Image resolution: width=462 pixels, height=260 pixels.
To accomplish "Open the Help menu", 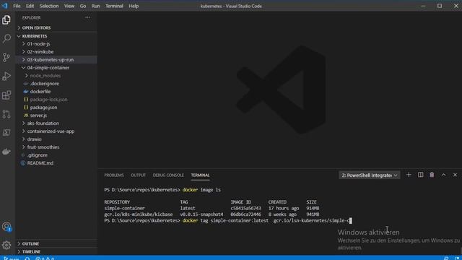I will pyautogui.click(x=134, y=6).
